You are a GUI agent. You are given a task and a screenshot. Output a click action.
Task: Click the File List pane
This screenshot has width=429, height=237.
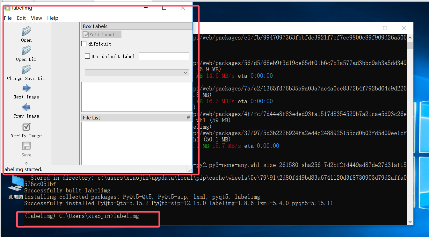[x=137, y=143]
